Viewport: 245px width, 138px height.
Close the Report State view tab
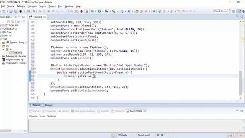click(145, 111)
